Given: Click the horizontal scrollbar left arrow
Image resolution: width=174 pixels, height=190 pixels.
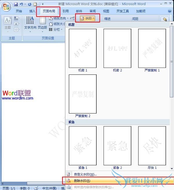Looking at the screenshot, I should [2, 184].
